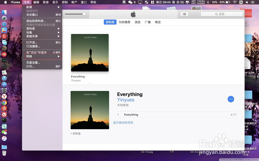259x161 pixels.
Task: Open Yandex browser Y icon in Dock
Action: pos(4,96)
